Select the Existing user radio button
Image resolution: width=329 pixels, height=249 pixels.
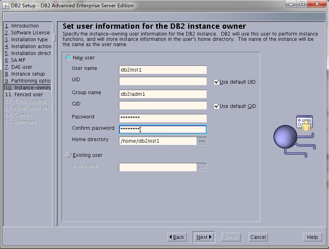point(68,155)
